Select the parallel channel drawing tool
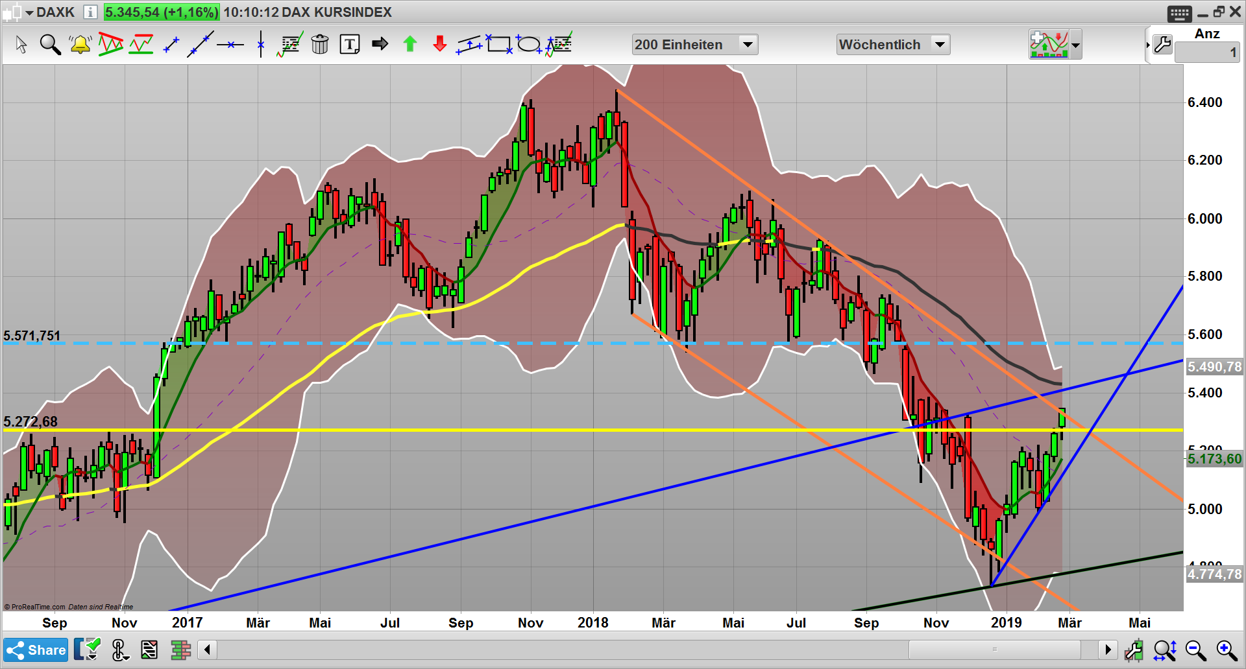The height and width of the screenshot is (669, 1246). pyautogui.click(x=470, y=44)
